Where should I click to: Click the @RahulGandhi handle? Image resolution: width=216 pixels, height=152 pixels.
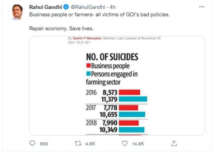point(86,7)
